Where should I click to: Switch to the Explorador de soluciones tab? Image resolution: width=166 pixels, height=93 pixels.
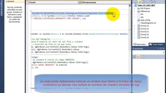pyautogui.click(x=140, y=44)
